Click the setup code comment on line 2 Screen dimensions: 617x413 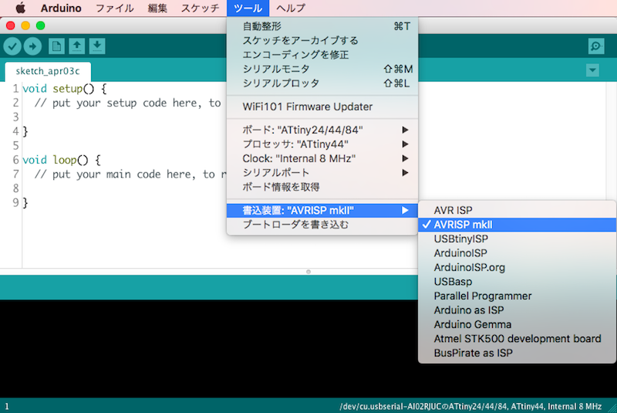(128, 103)
